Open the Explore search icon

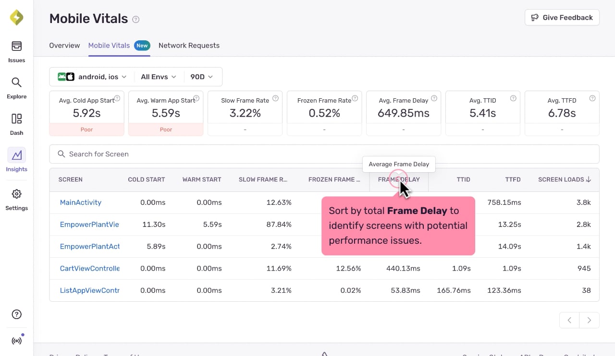pyautogui.click(x=16, y=88)
